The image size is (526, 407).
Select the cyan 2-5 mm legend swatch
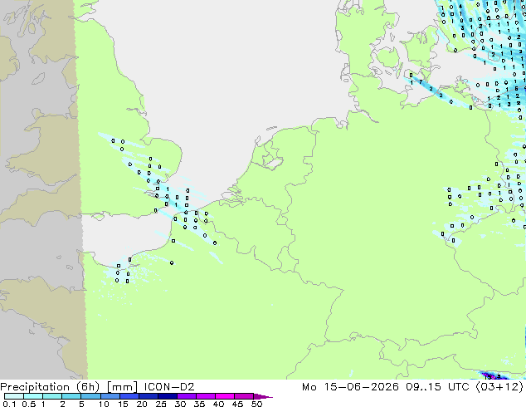(71, 396)
